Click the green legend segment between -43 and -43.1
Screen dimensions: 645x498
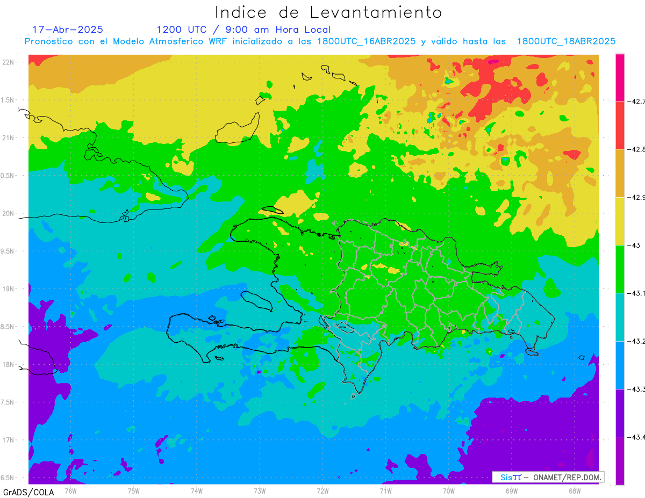coord(620,269)
